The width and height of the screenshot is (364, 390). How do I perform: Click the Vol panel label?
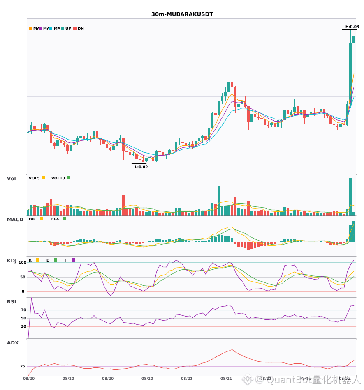point(12,179)
